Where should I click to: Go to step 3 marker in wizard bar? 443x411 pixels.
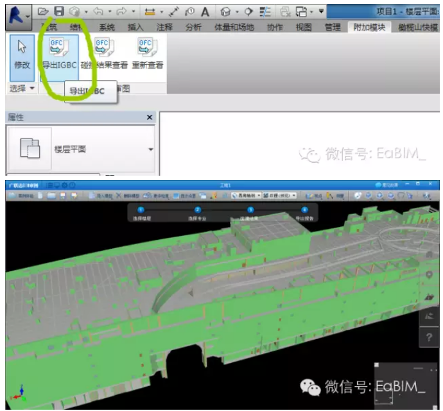point(250,210)
